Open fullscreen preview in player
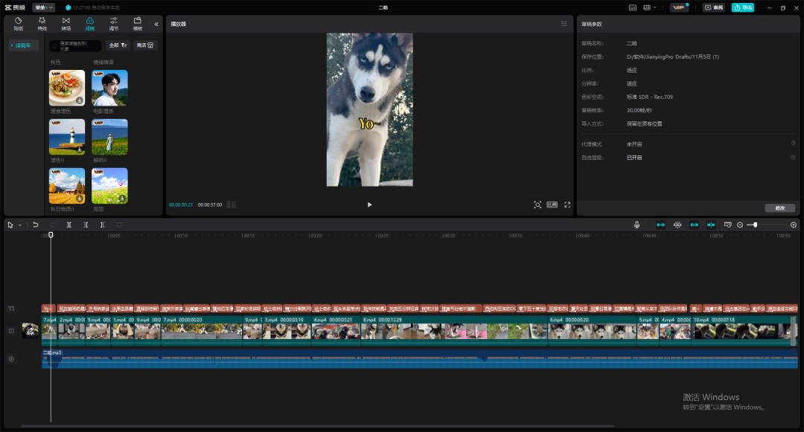This screenshot has width=804, height=432. 567,204
